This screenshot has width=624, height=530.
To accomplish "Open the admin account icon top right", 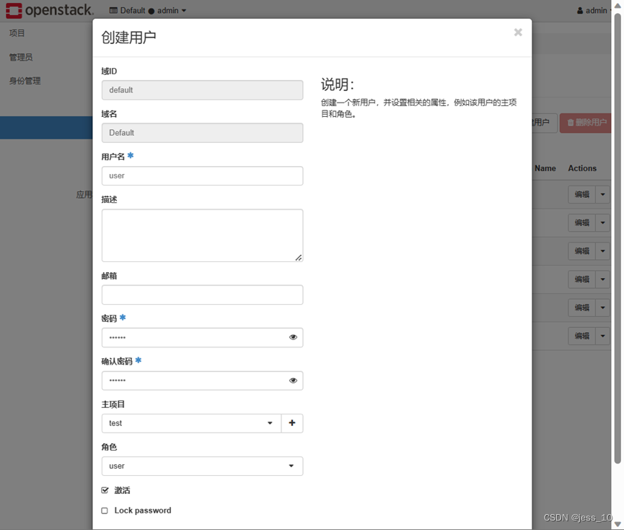I will pos(579,10).
